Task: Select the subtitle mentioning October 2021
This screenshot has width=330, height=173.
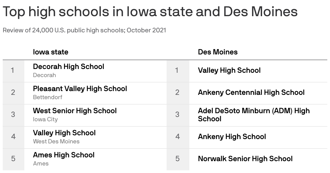Action: click(x=84, y=30)
